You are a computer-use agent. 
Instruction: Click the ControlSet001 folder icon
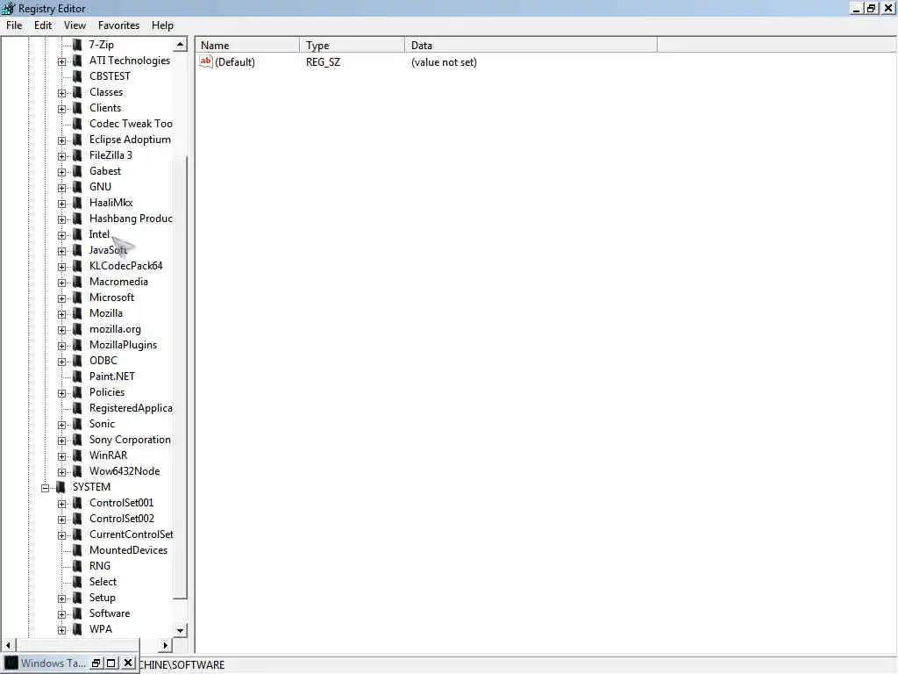[77, 503]
